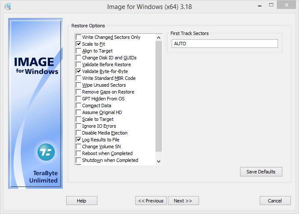Enable Write Changed Sectors Only checkbox

click(78, 37)
